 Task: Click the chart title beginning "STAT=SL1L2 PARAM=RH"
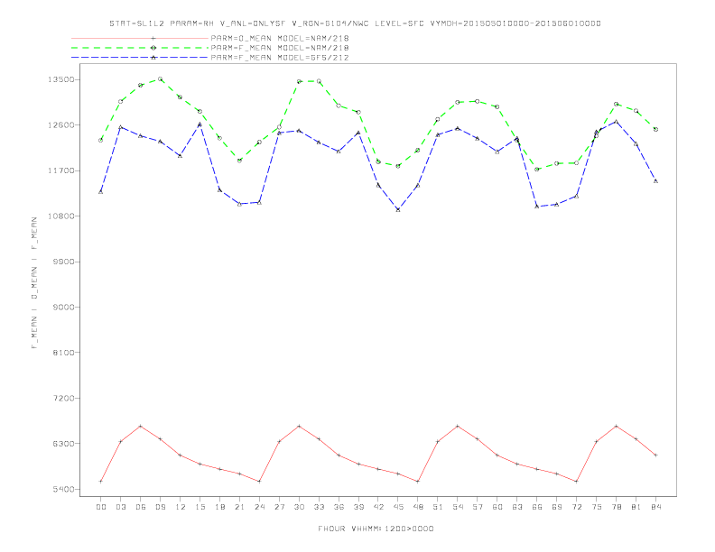click(355, 23)
